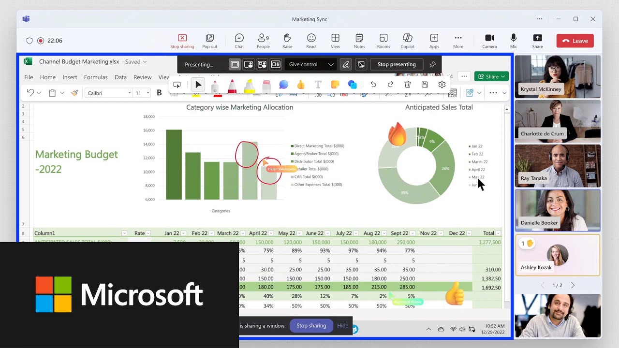Image resolution: width=619 pixels, height=348 pixels.
Task: Click the green Excel Share button
Action: [491, 76]
